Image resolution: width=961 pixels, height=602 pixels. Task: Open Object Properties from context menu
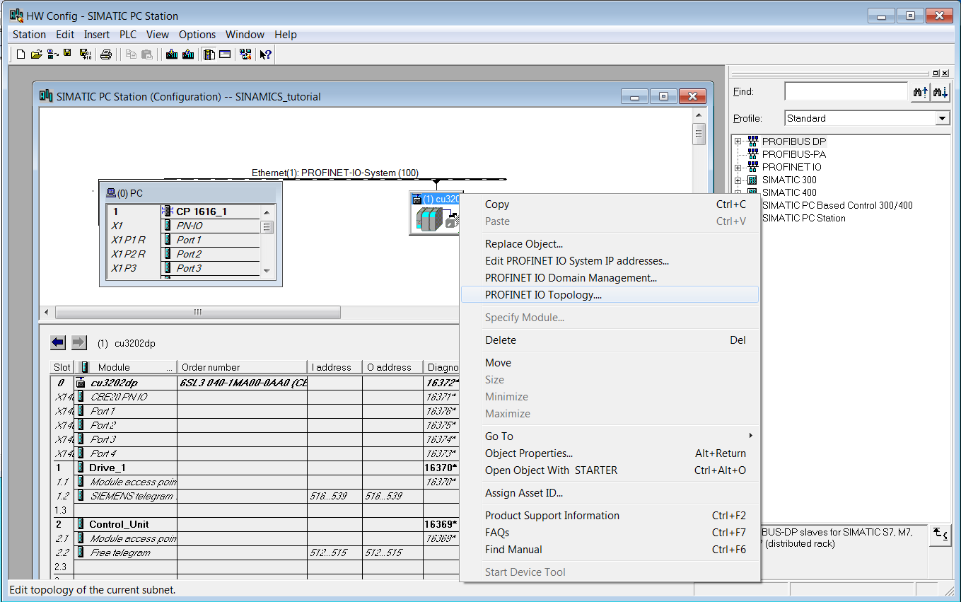pos(610,453)
